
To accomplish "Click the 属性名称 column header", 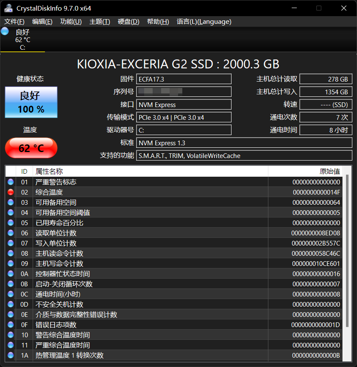I will (x=49, y=171).
